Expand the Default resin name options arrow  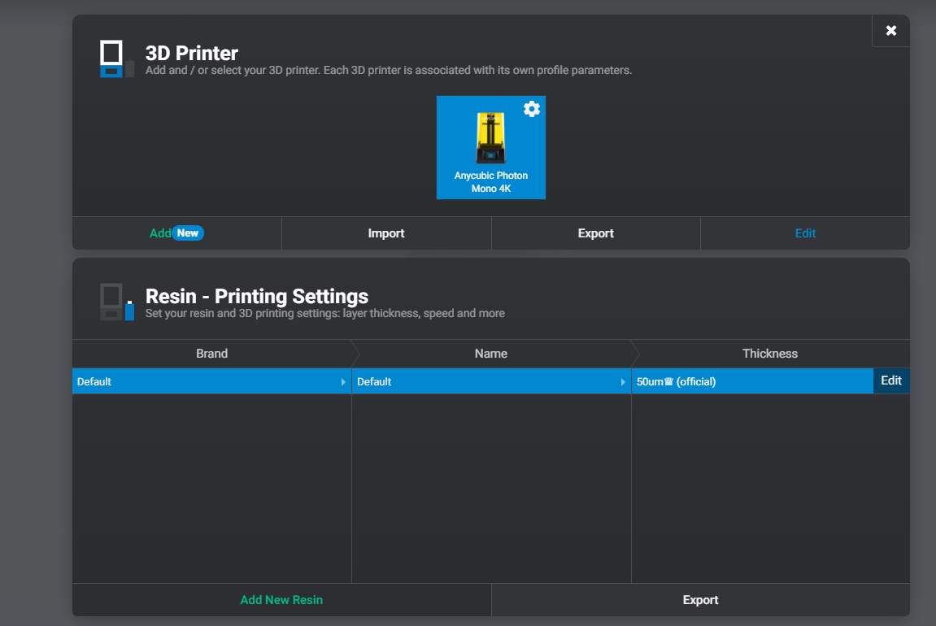coord(624,380)
